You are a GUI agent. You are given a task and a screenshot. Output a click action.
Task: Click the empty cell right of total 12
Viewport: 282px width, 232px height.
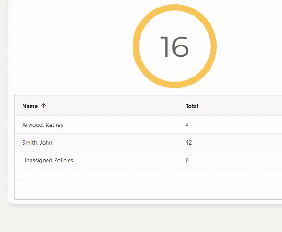[x=244, y=142]
